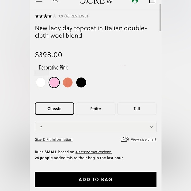Select the Petite fit option
Screen dimensions: 191x191
pyautogui.click(x=95, y=109)
